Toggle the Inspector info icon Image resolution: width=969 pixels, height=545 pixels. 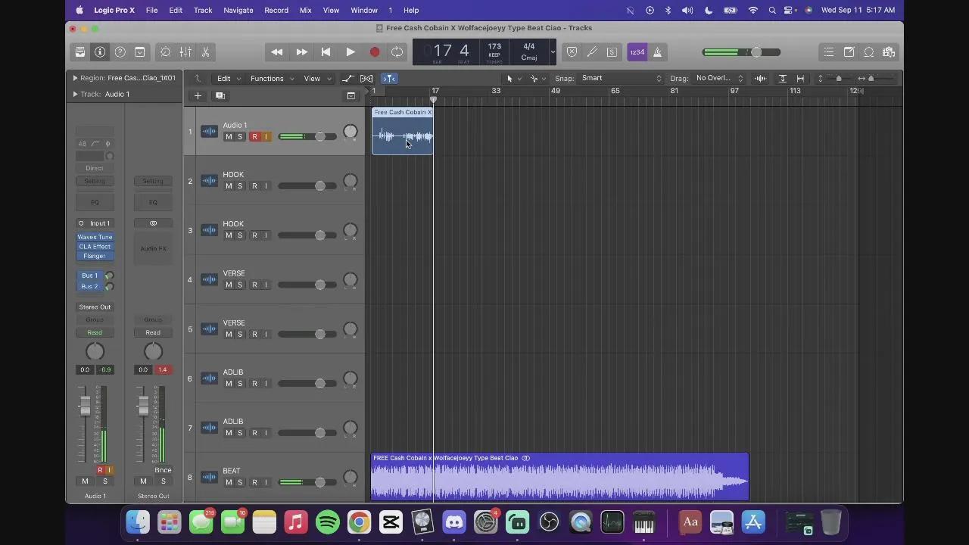point(100,52)
